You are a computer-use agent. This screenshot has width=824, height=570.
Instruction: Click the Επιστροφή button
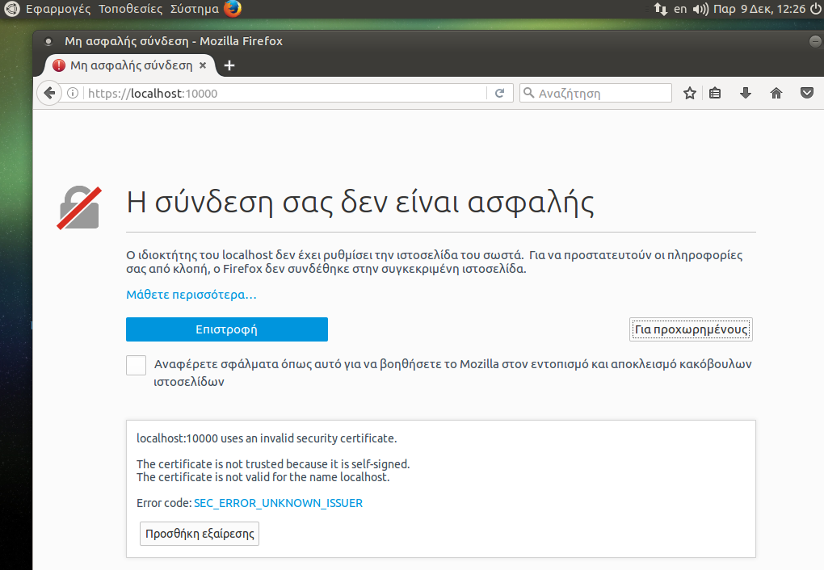click(x=226, y=329)
